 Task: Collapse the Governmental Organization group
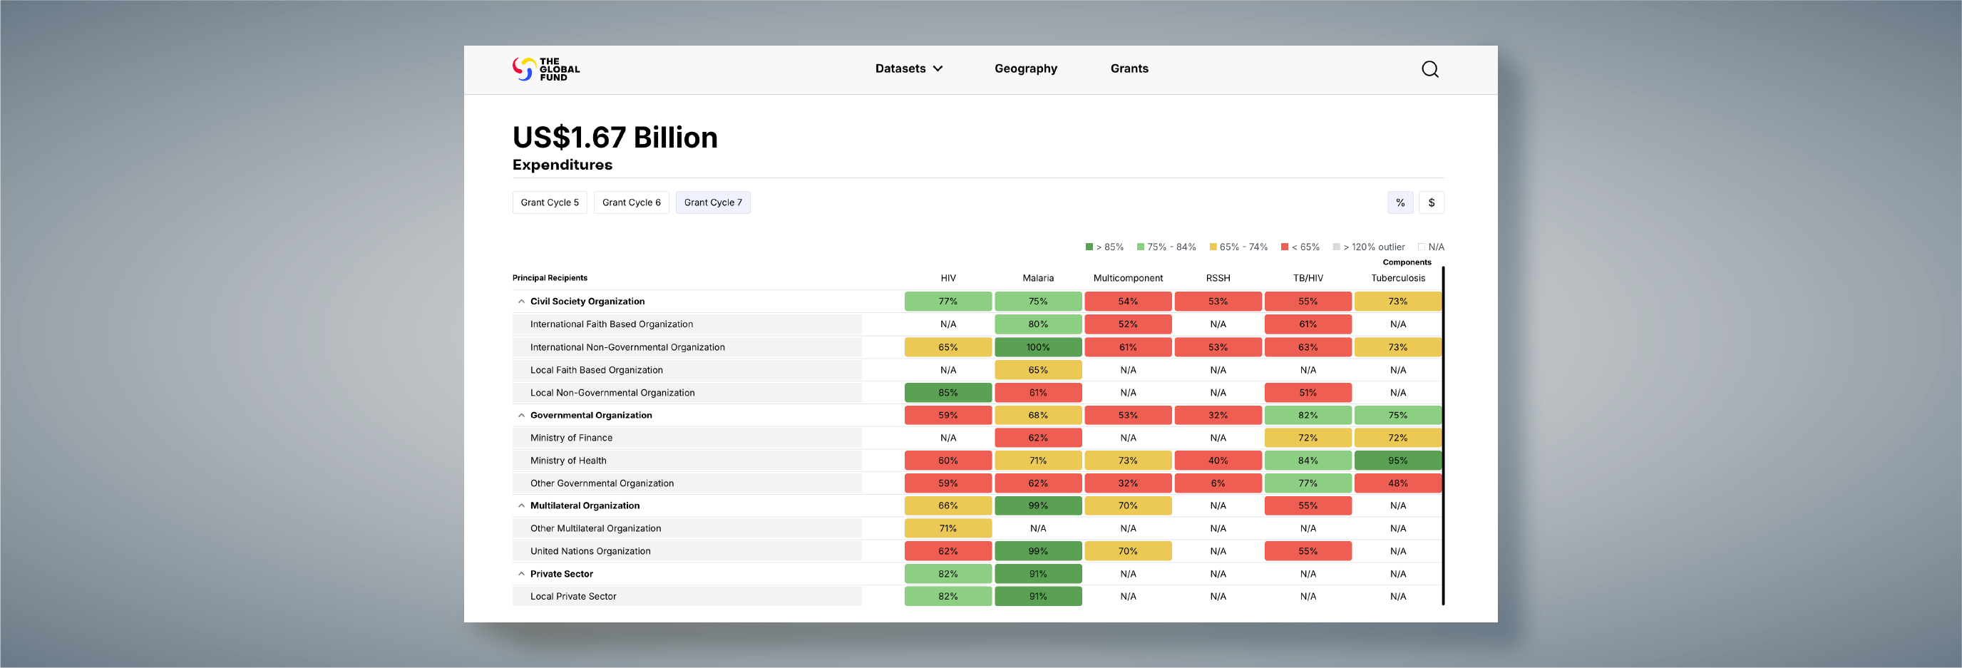coord(521,415)
